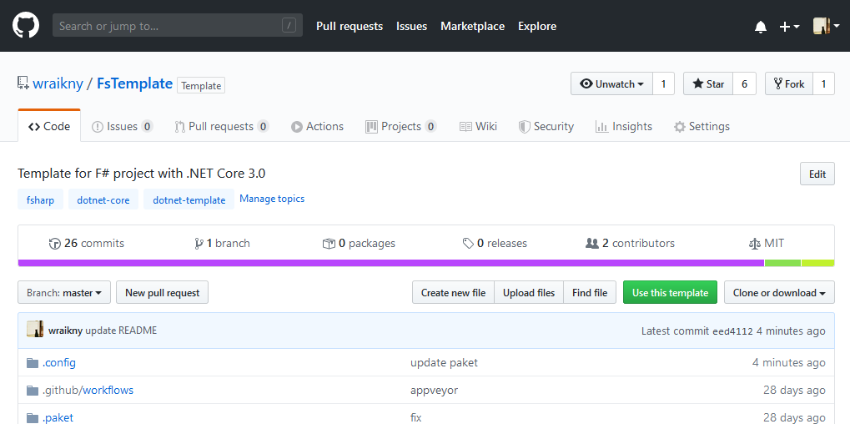The height and width of the screenshot is (424, 850).
Task: Click the purple language bar segment
Action: pyautogui.click(x=391, y=263)
